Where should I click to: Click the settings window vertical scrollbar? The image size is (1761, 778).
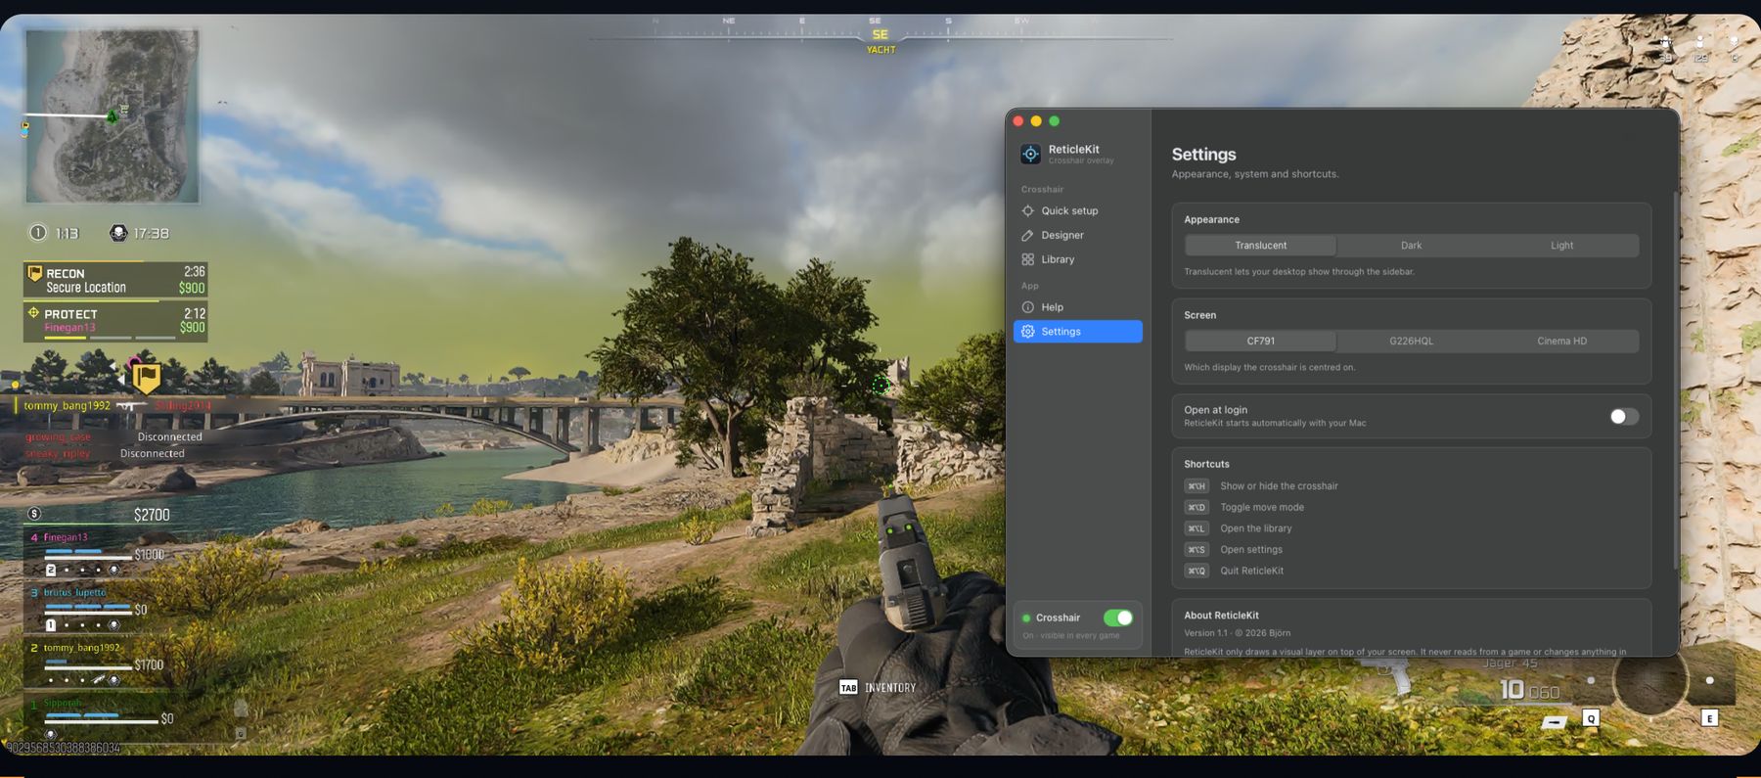point(1675,382)
